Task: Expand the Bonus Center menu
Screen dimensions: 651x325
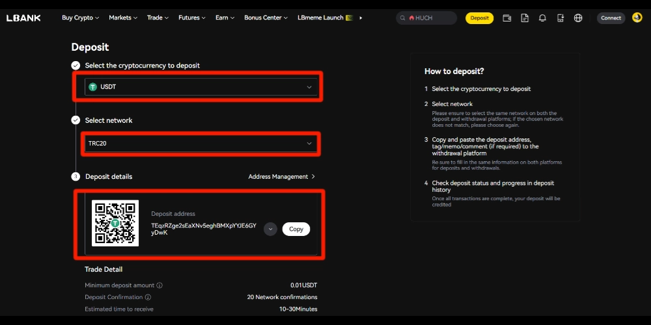Action: tap(266, 18)
